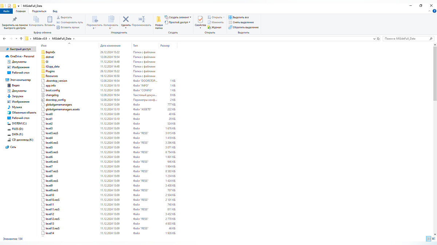Click the Delete (Удалить) red X icon
The height and width of the screenshot is (245, 437).
click(126, 20)
